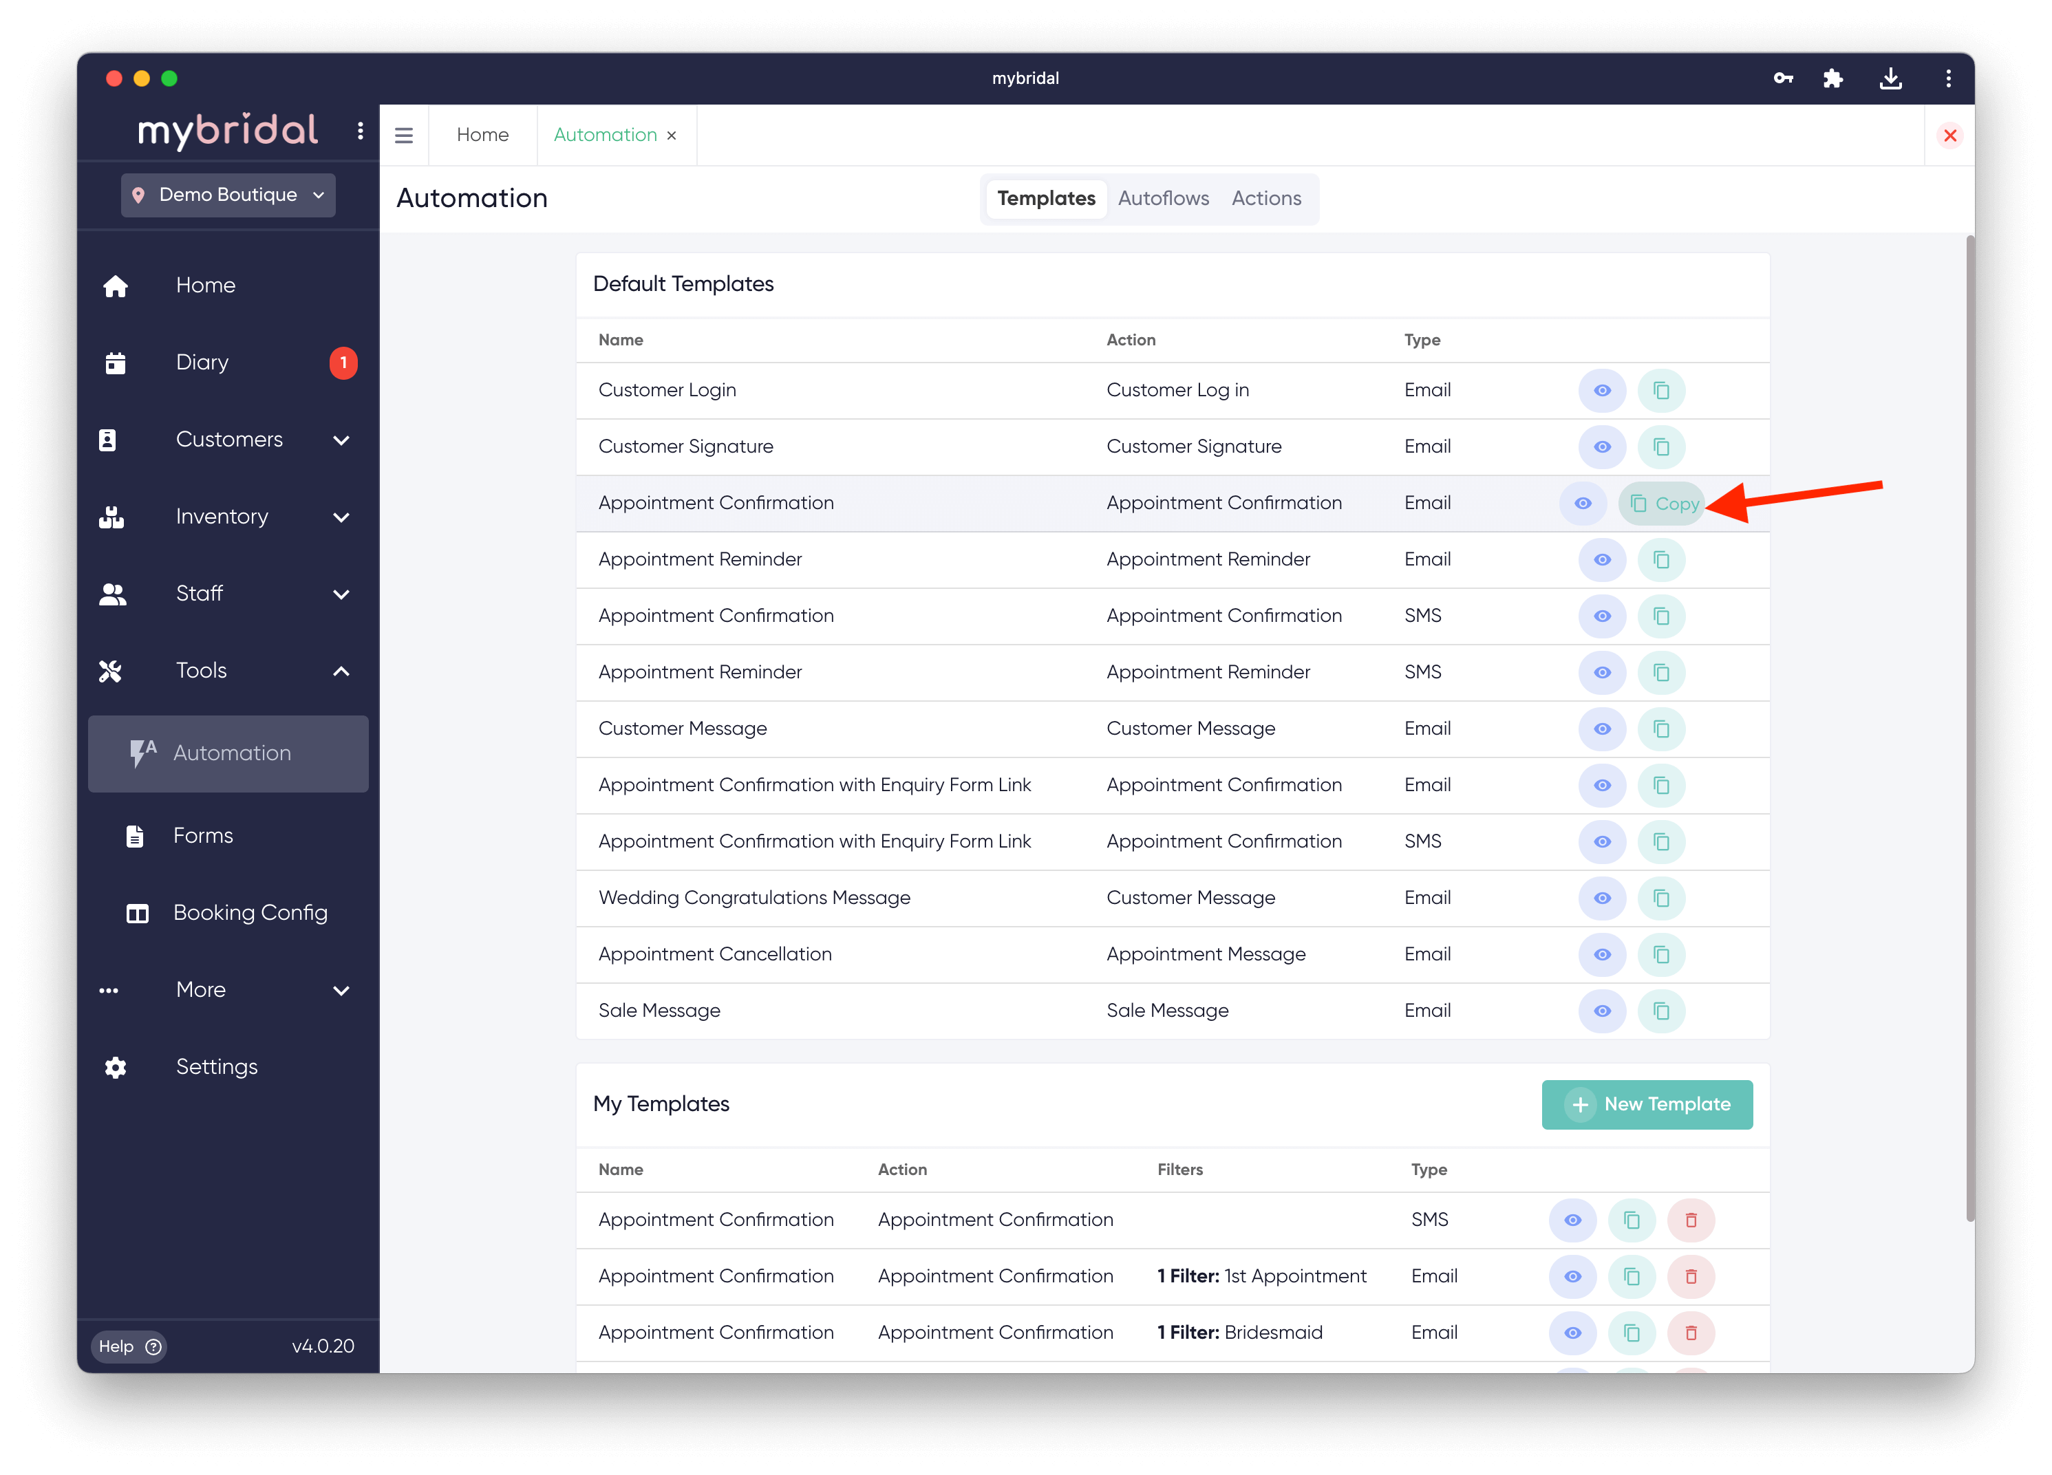Image resolution: width=2052 pixels, height=1475 pixels.
Task: Switch to the Actions tab
Action: point(1265,198)
